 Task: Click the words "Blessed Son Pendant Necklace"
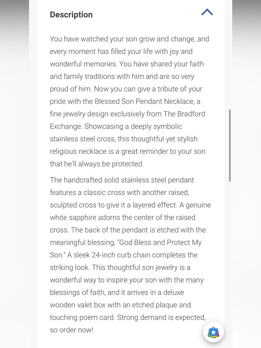pyautogui.click(x=145, y=101)
